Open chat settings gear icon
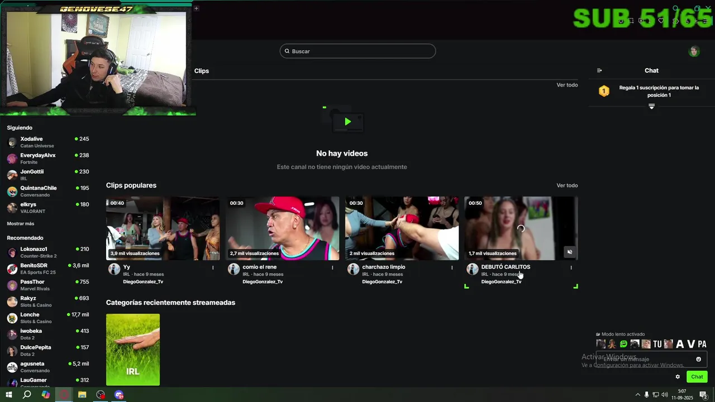The image size is (715, 402). [678, 377]
